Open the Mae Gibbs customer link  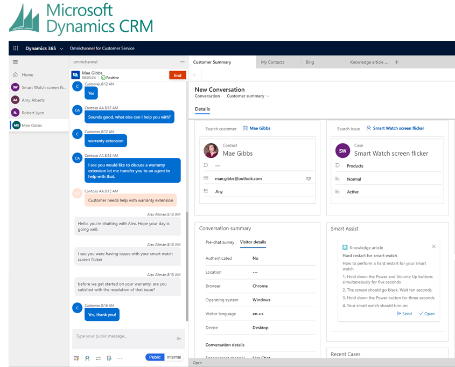click(x=260, y=128)
